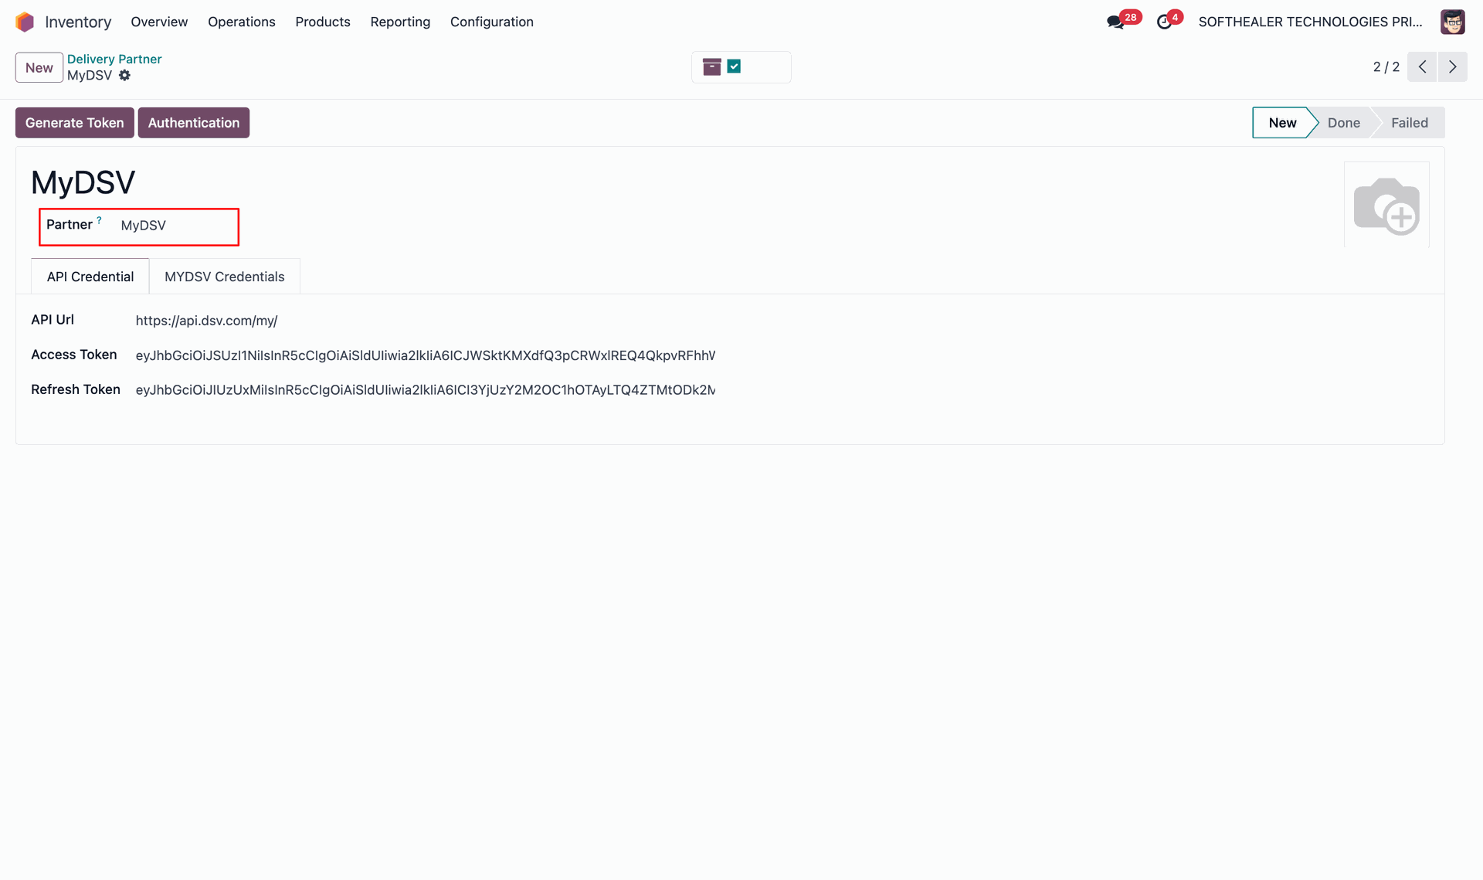The height and width of the screenshot is (880, 1483).
Task: Open the Operations menu
Action: (241, 22)
